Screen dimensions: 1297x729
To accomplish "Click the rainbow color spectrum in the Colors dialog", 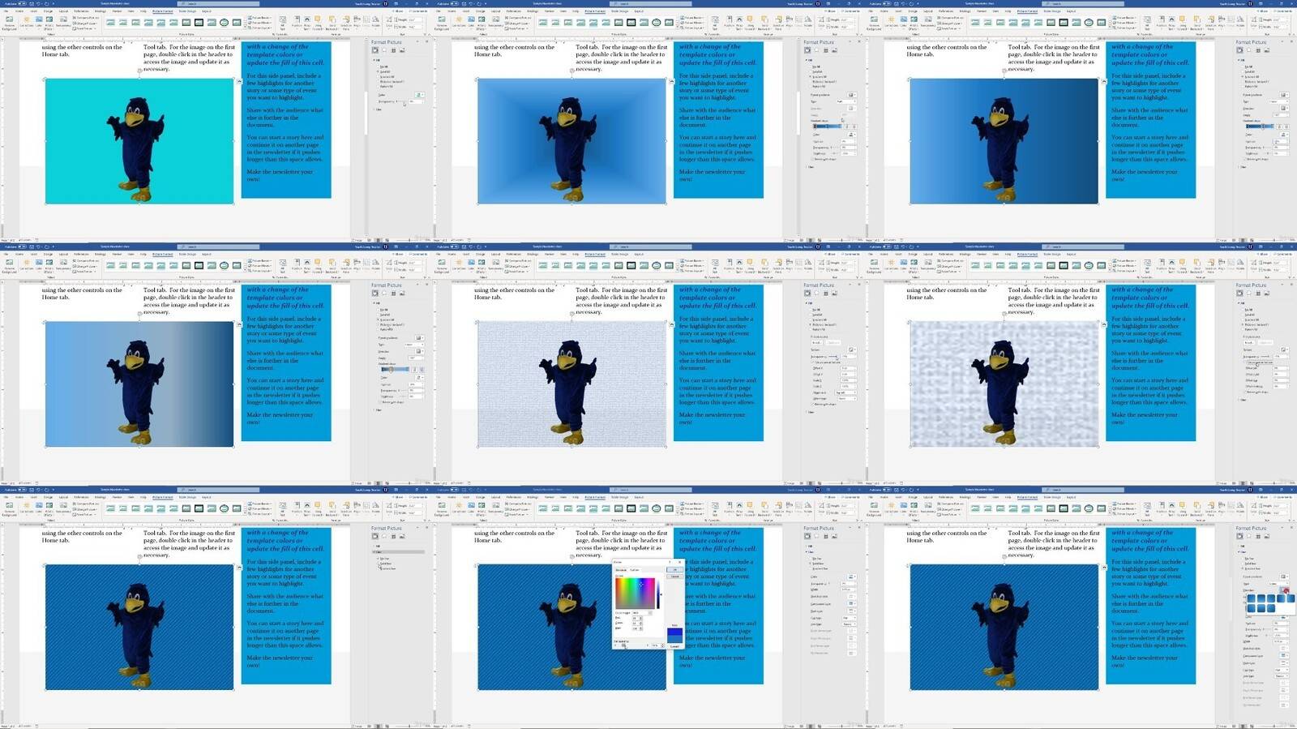I will click(x=635, y=594).
